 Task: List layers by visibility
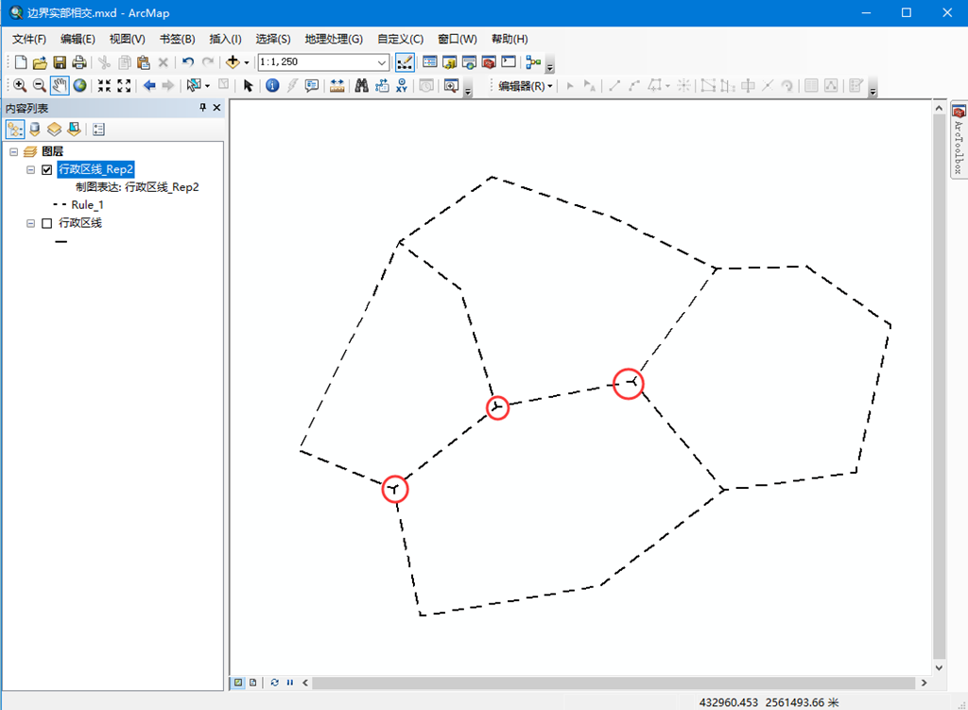click(54, 130)
